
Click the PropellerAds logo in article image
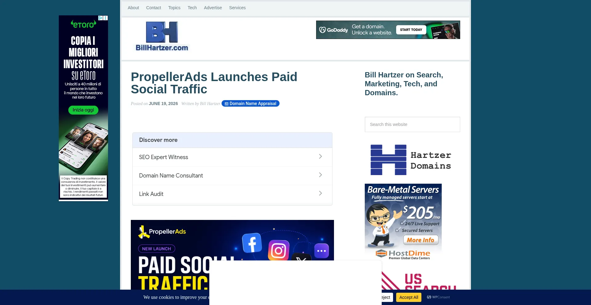[x=162, y=232]
